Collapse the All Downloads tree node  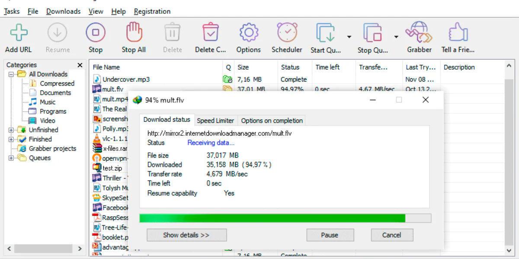11,74
